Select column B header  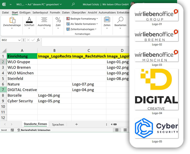tap(54, 51)
